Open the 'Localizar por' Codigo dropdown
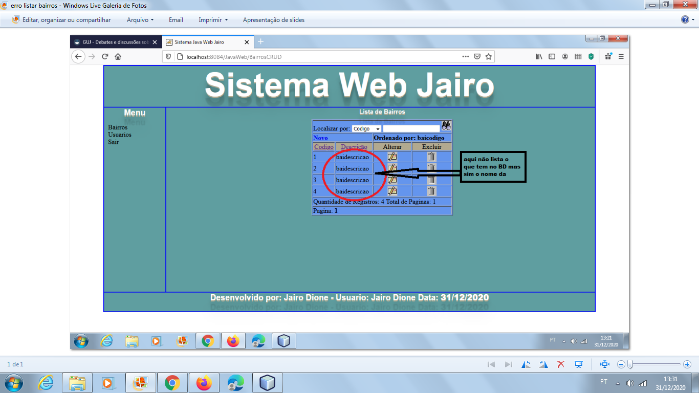Viewport: 699px width, 393px height. click(x=366, y=129)
